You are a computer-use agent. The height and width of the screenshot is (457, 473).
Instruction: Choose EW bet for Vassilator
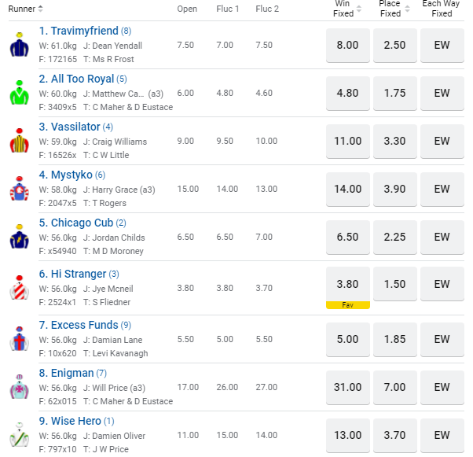coord(442,142)
